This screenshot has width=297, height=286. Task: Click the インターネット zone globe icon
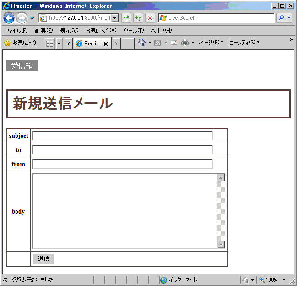tap(163, 280)
